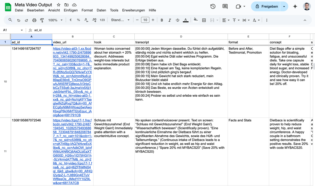Open the comments panel
The height and width of the screenshot is (186, 315).
point(225,6)
